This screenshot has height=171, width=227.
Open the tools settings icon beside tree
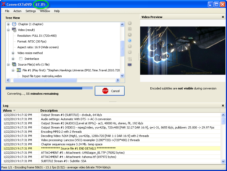click(130, 59)
